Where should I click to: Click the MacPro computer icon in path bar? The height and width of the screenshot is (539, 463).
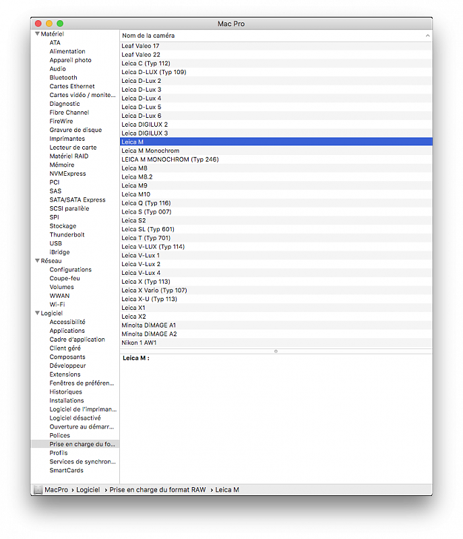(38, 490)
